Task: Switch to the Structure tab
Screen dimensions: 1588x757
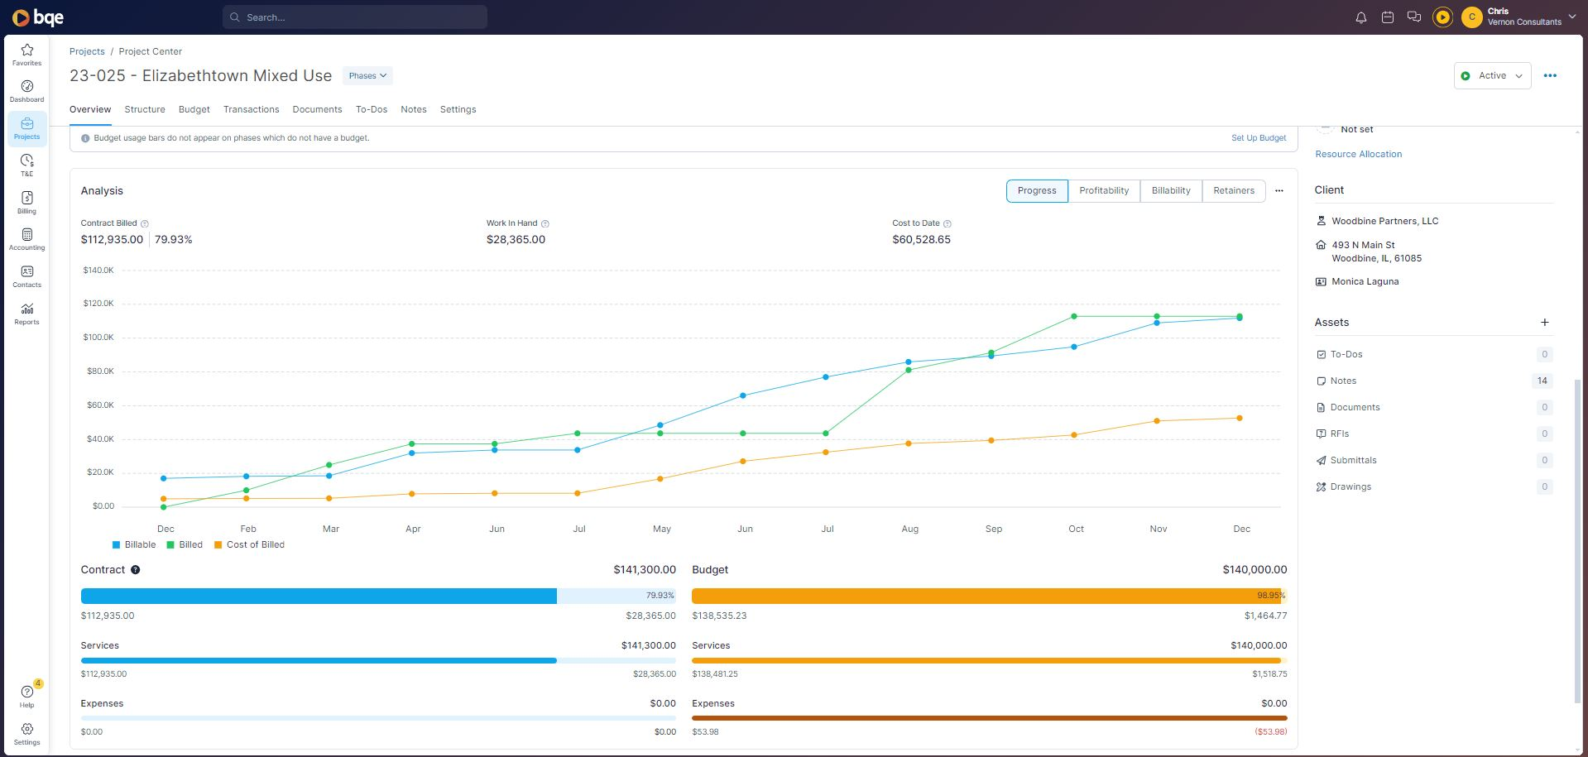Action: tap(145, 109)
